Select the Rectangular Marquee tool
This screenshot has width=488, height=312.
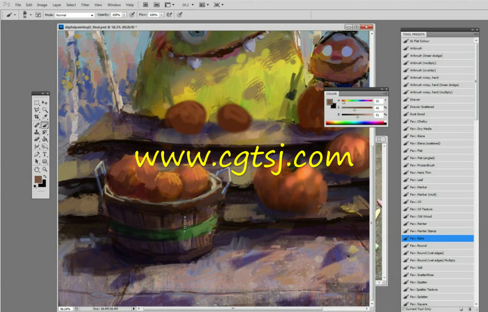tap(37, 103)
